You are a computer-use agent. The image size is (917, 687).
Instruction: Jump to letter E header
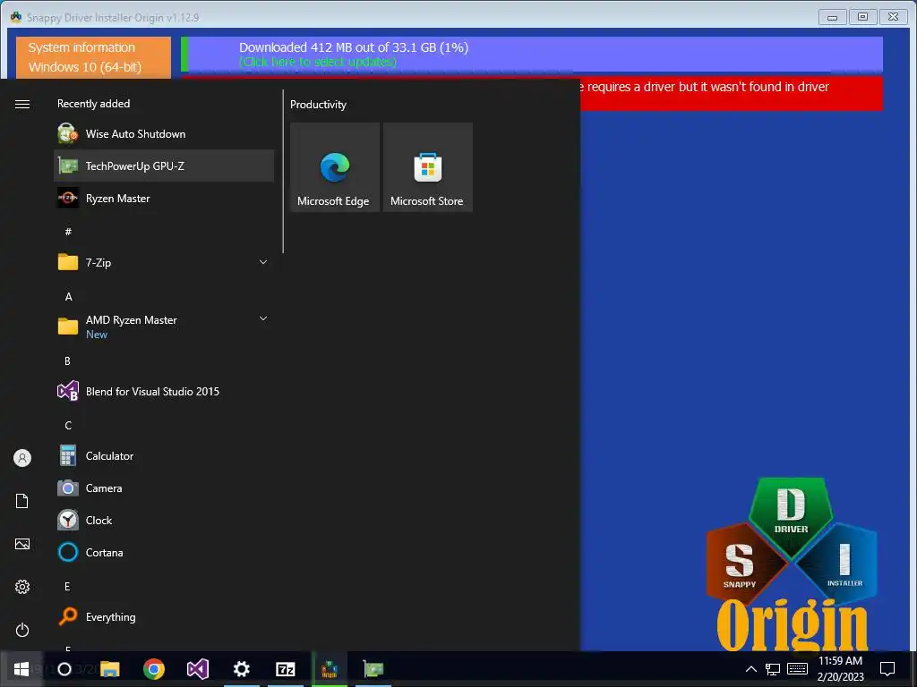pyautogui.click(x=67, y=586)
